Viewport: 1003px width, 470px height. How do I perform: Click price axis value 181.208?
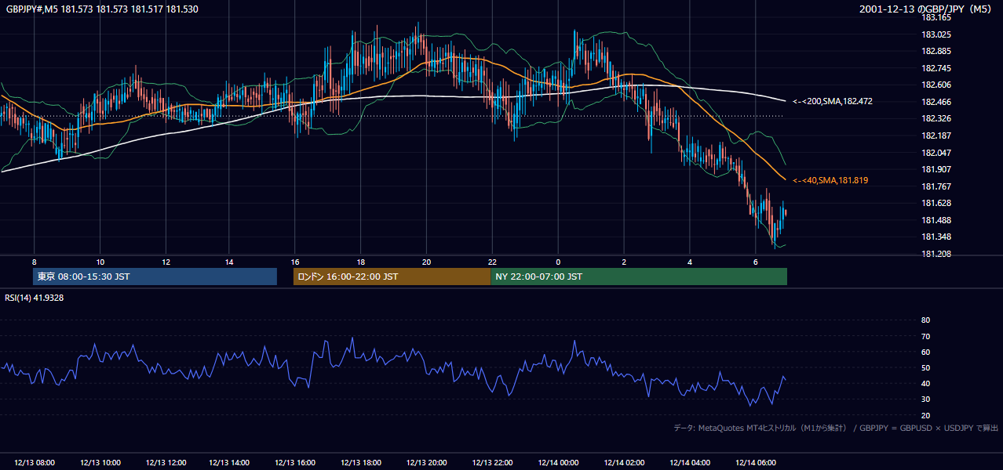(936, 254)
